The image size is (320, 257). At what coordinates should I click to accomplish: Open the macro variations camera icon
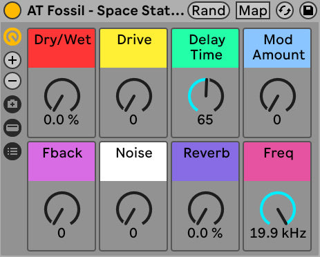click(12, 104)
